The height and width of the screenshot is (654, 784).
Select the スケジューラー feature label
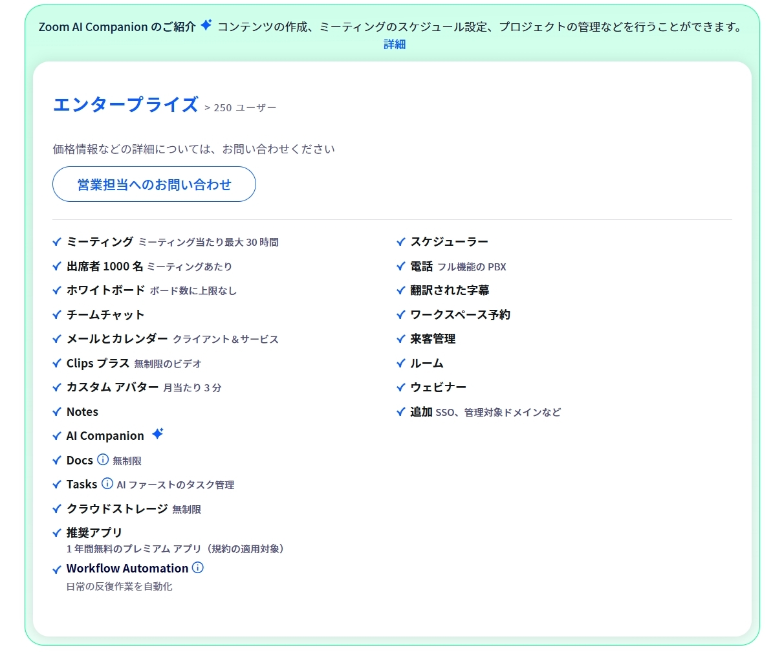pyautogui.click(x=450, y=242)
